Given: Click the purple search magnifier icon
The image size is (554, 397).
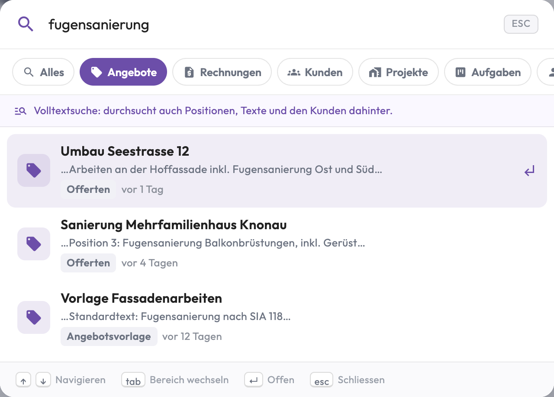Looking at the screenshot, I should 26,24.
